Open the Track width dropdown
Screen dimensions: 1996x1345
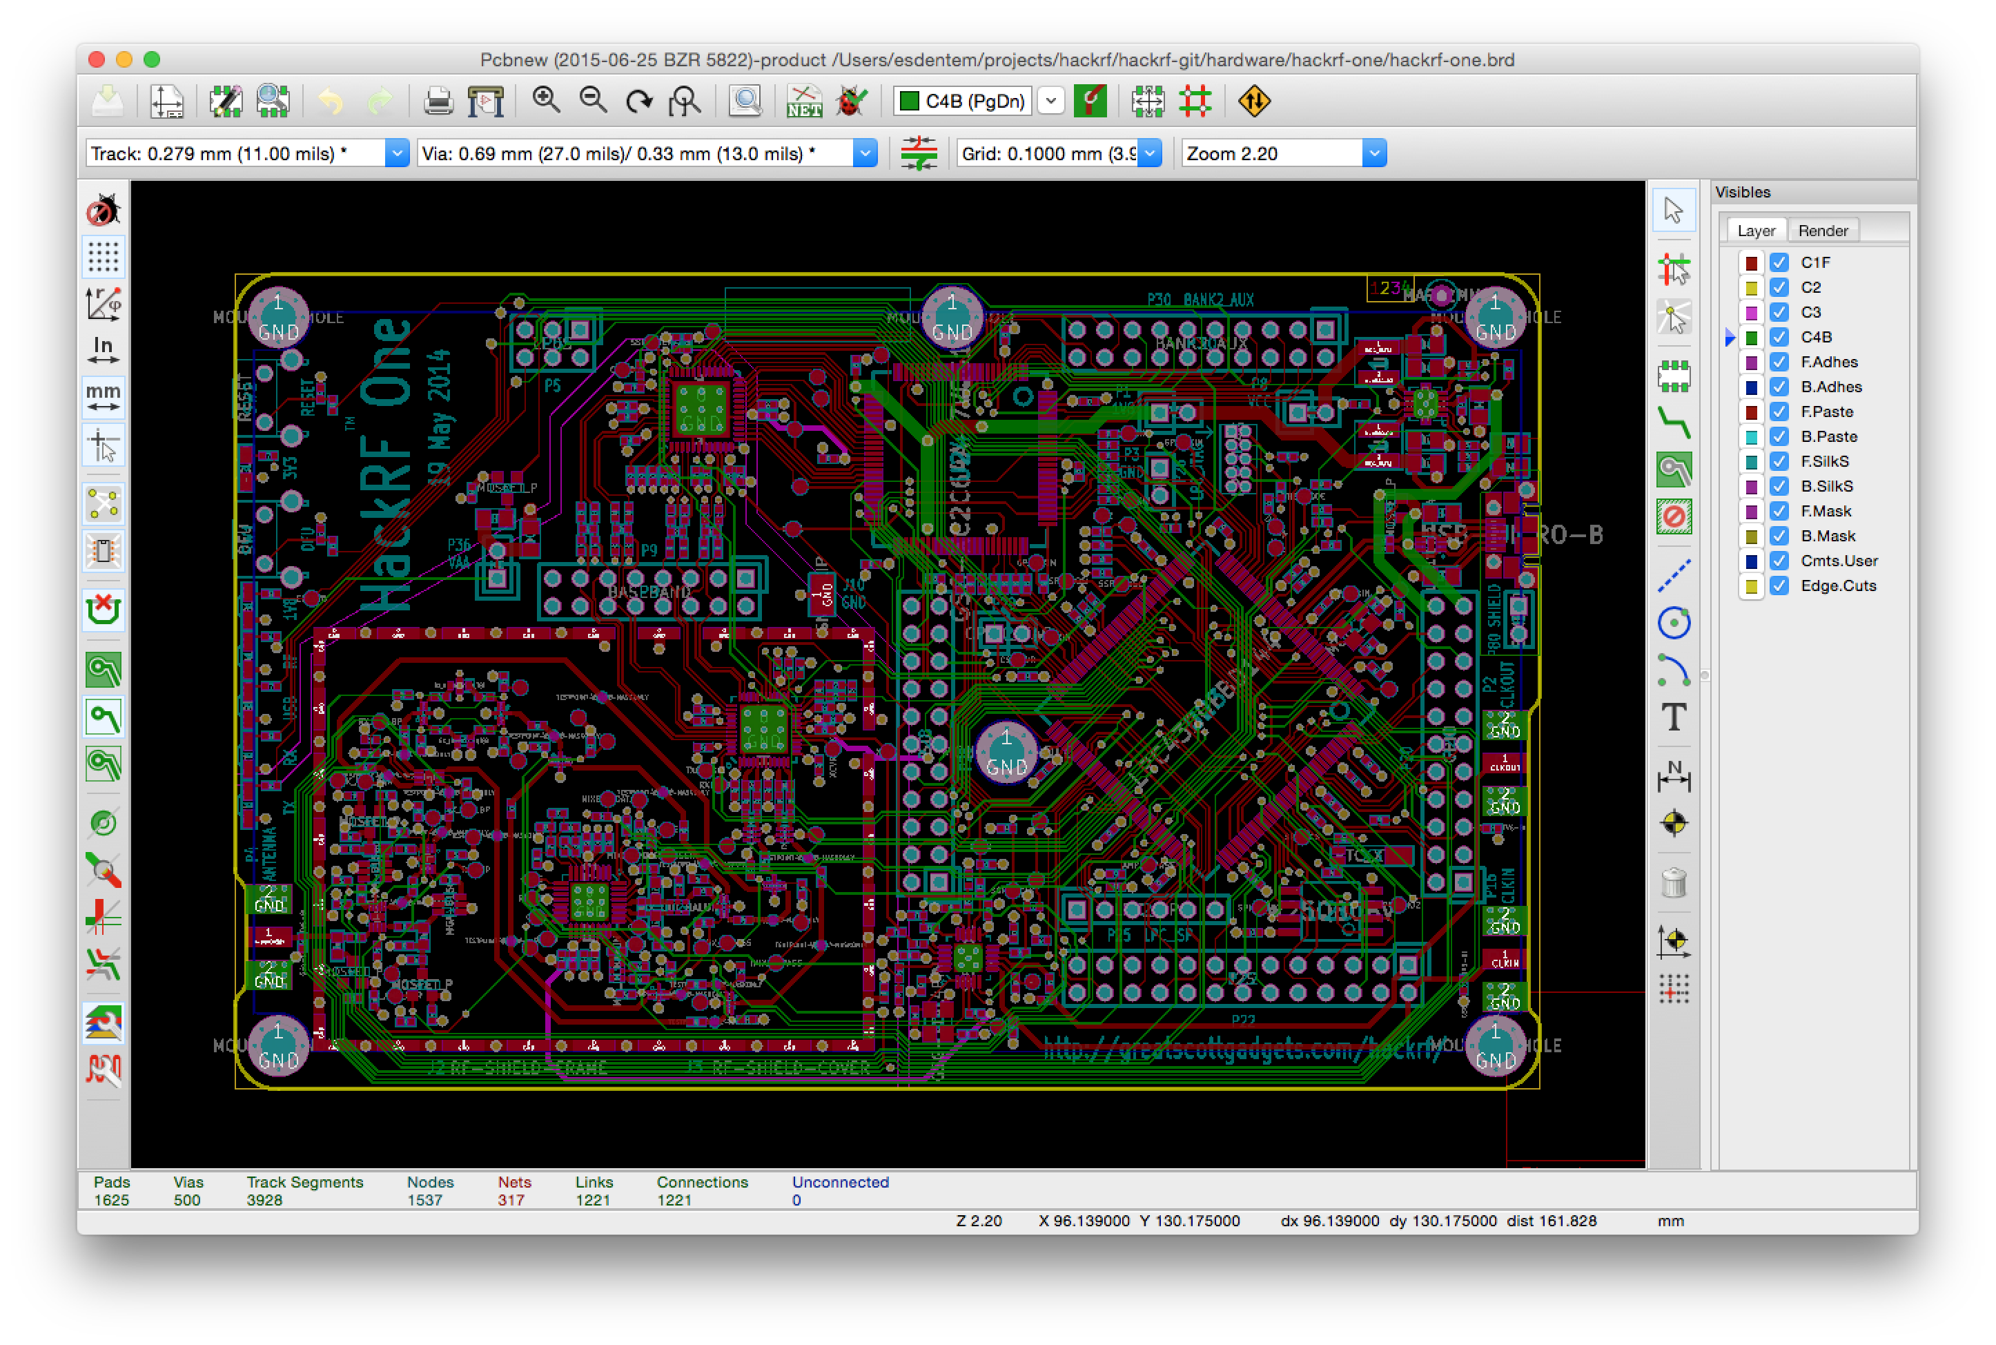[396, 153]
